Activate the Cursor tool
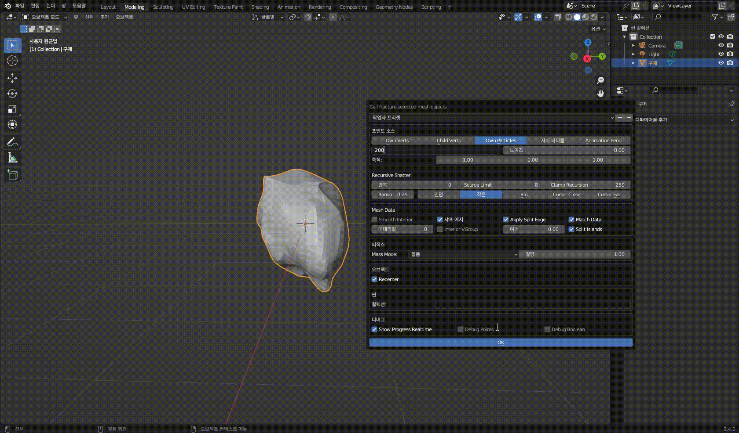Viewport: 739px width, 433px height. pyautogui.click(x=12, y=61)
